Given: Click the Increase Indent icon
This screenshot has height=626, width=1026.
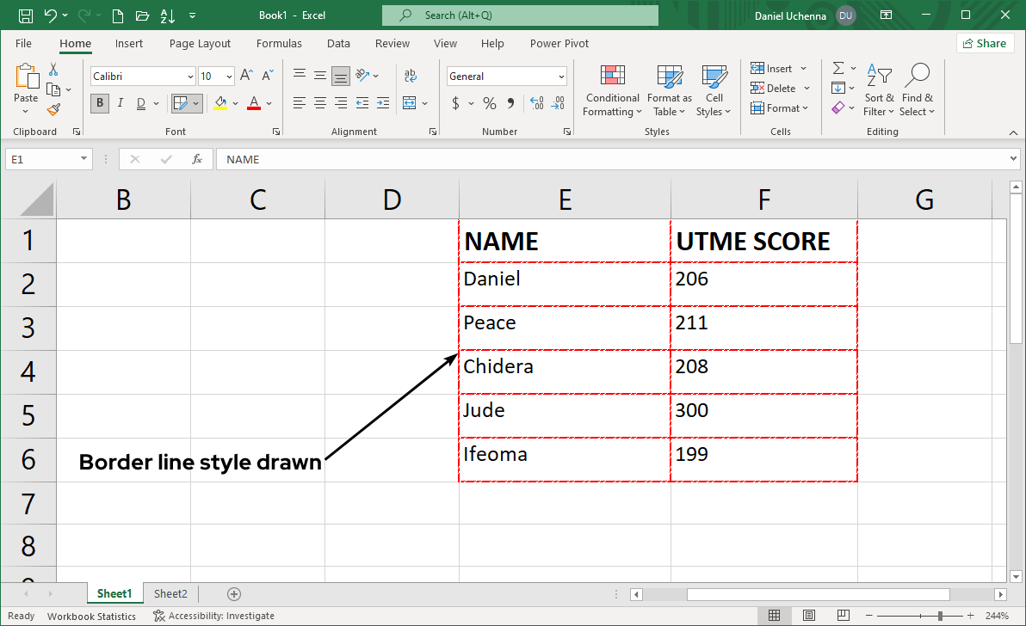Looking at the screenshot, I should [x=382, y=103].
